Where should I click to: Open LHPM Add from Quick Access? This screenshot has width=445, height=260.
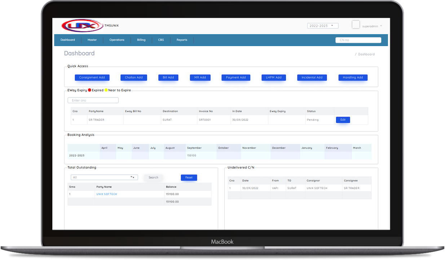[274, 77]
